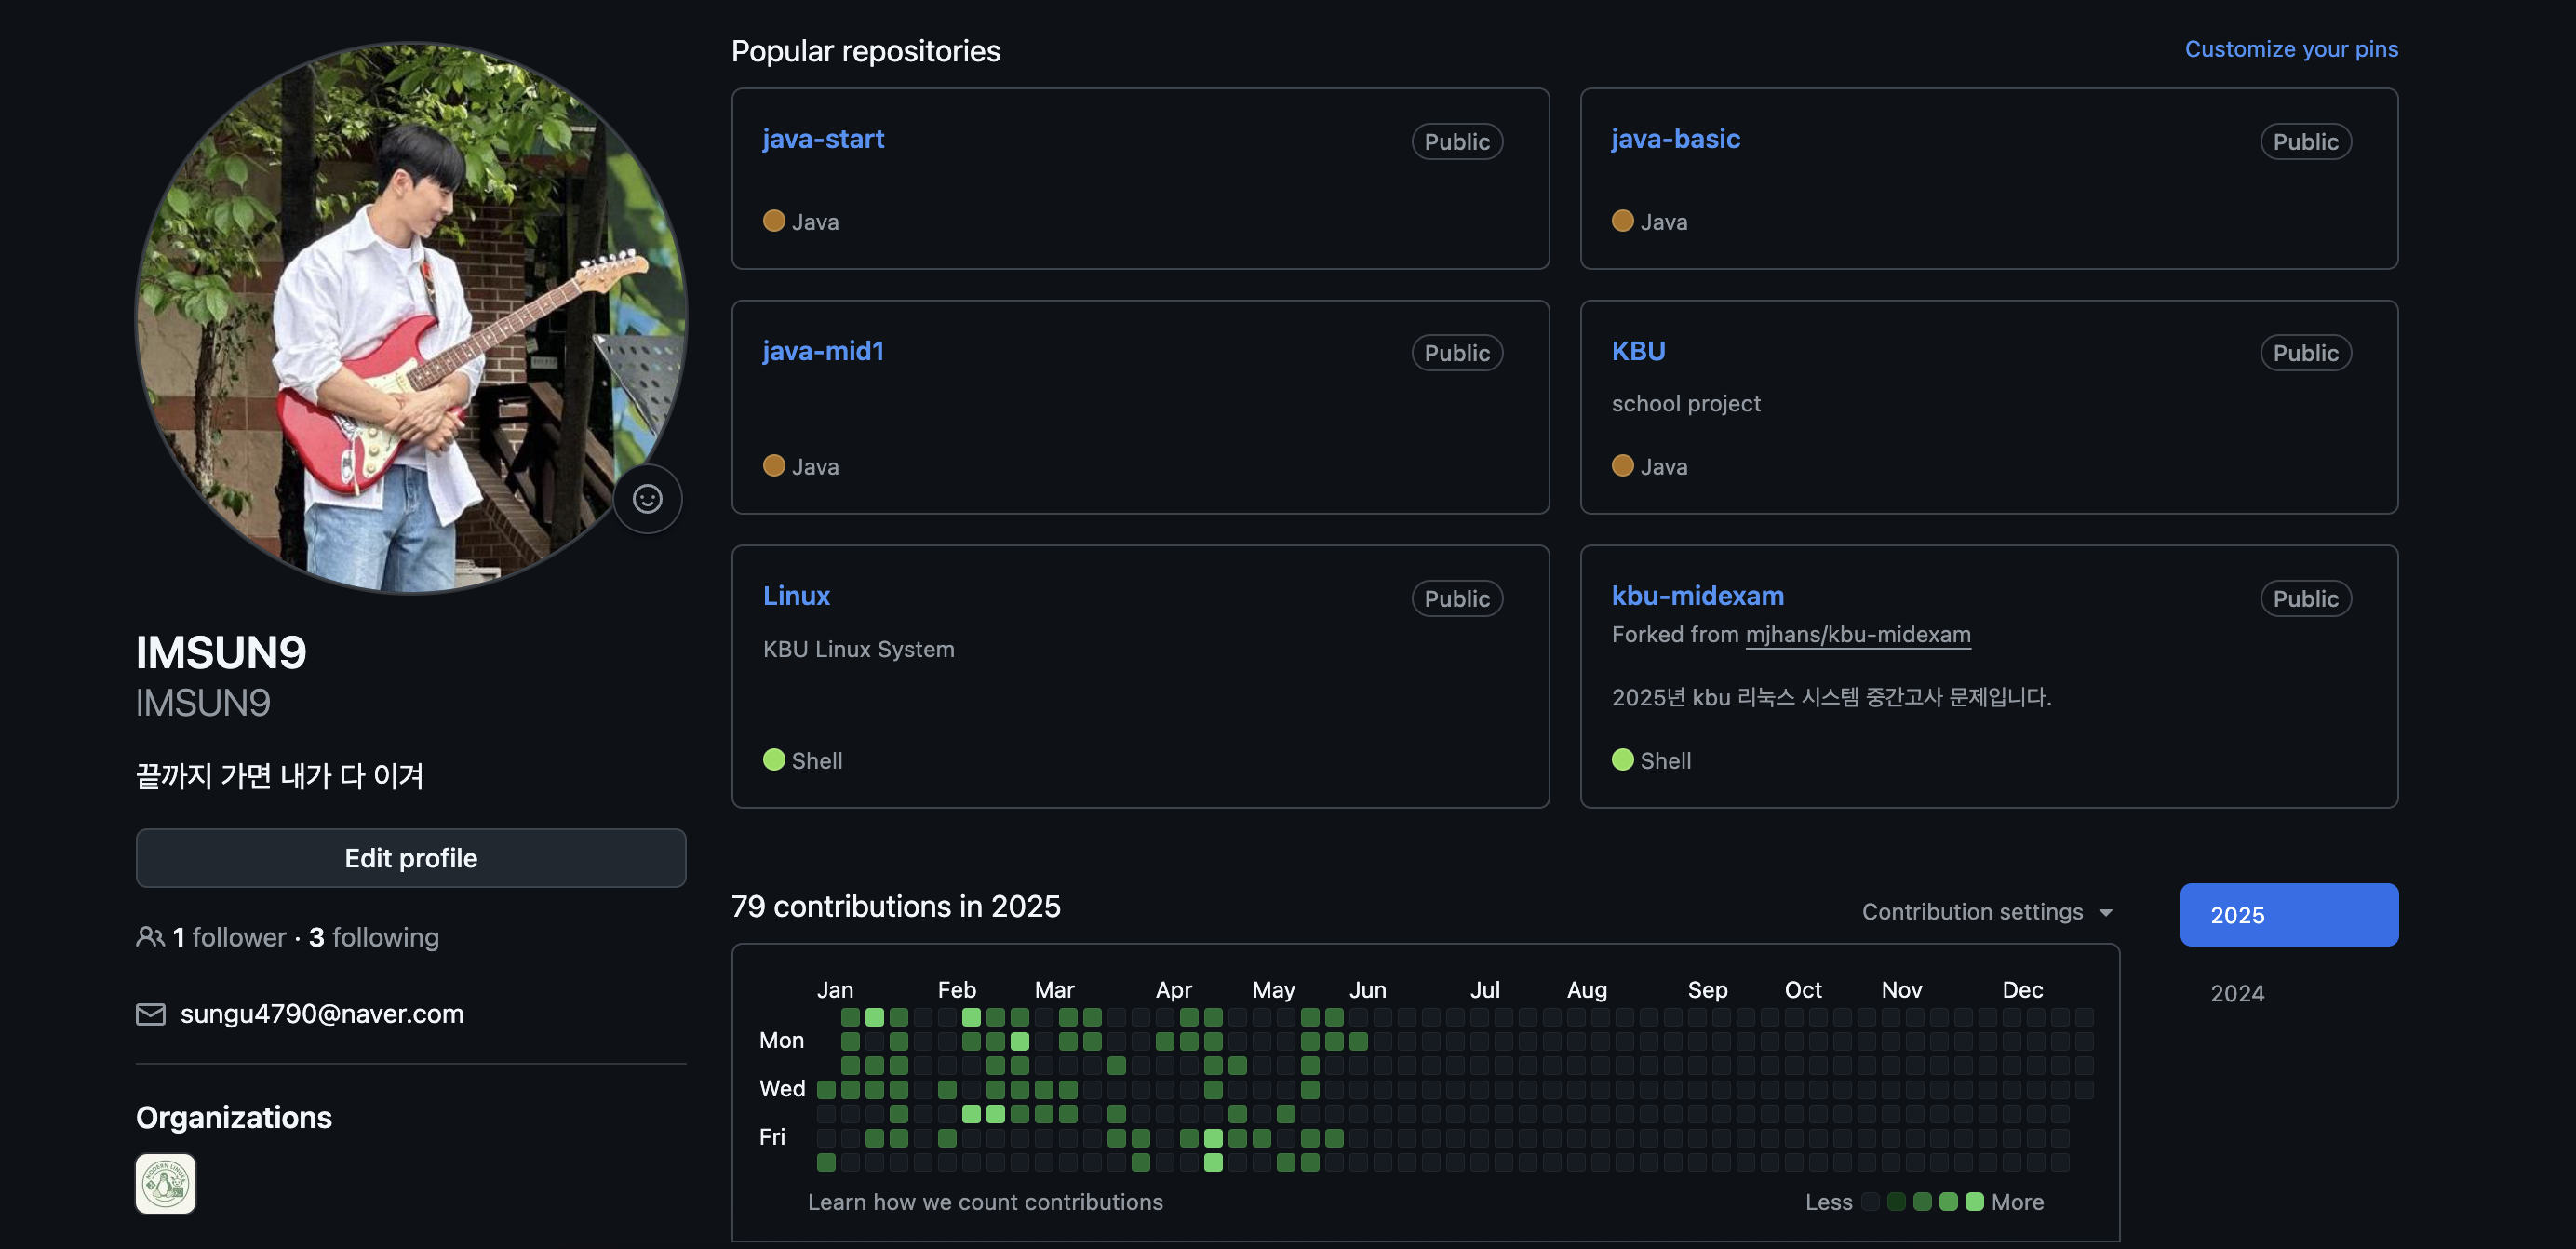Open Customize your pins link
Image resolution: width=2576 pixels, height=1249 pixels.
point(2290,49)
